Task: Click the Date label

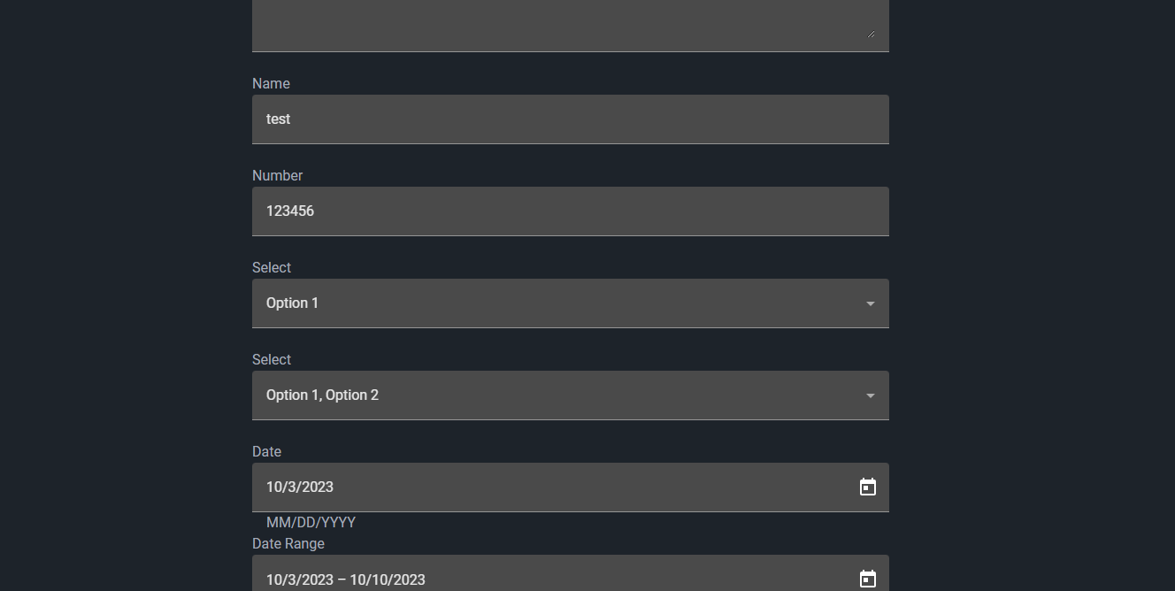Action: click(x=266, y=451)
